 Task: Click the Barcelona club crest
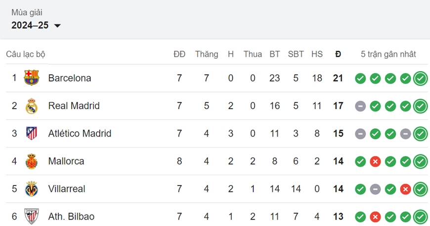tap(31, 78)
